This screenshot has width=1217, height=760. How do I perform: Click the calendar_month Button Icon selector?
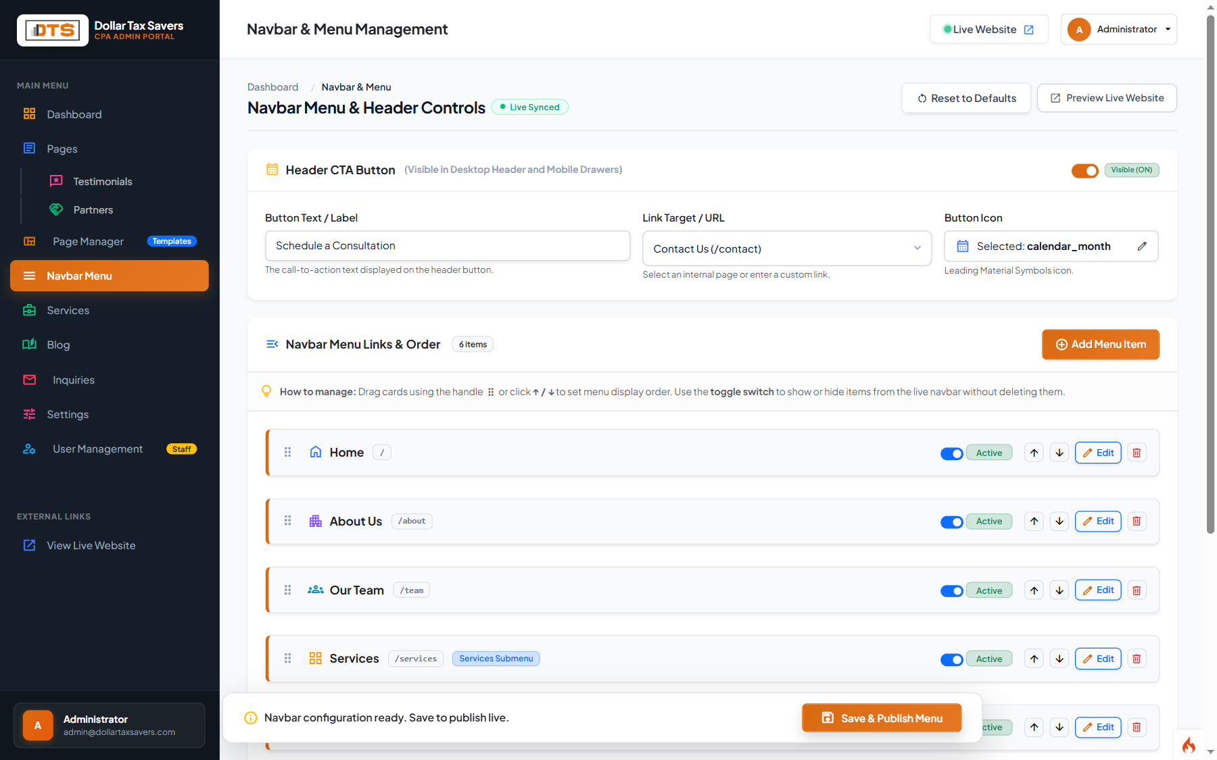(x=1051, y=247)
